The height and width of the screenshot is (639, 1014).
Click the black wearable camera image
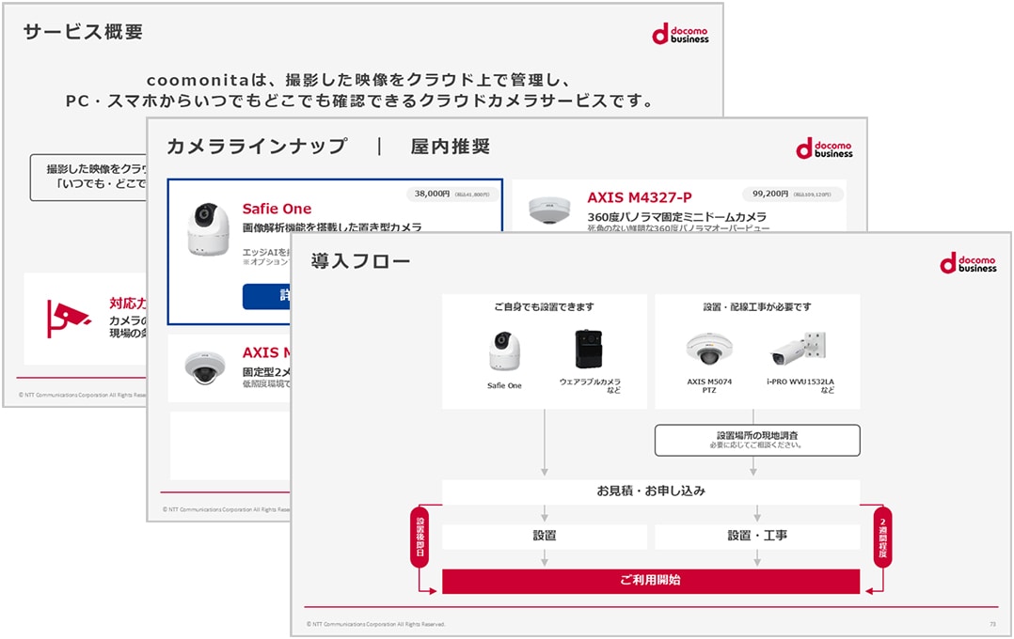tap(589, 349)
